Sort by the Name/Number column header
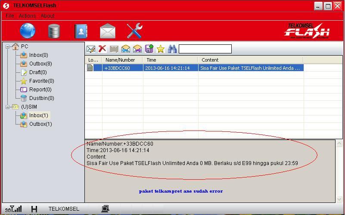 [122, 60]
